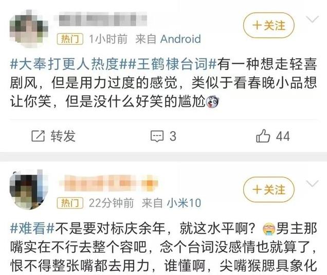The width and height of the screenshot is (327, 275).
Task: Tap the 热门 tag on the second post
Action: coord(70,203)
